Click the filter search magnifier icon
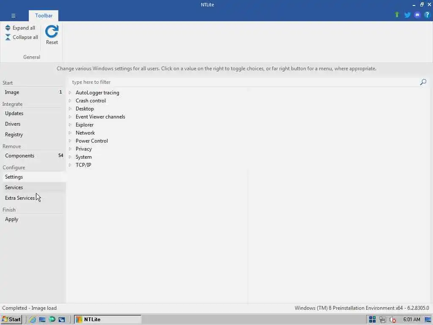The image size is (433, 325). 423,82
